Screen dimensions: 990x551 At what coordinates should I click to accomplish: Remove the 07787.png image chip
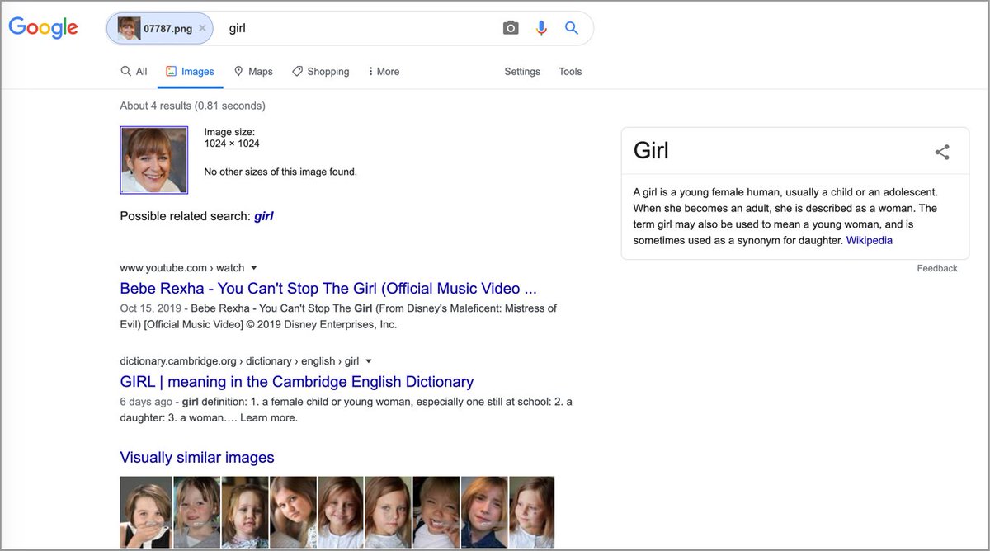202,28
